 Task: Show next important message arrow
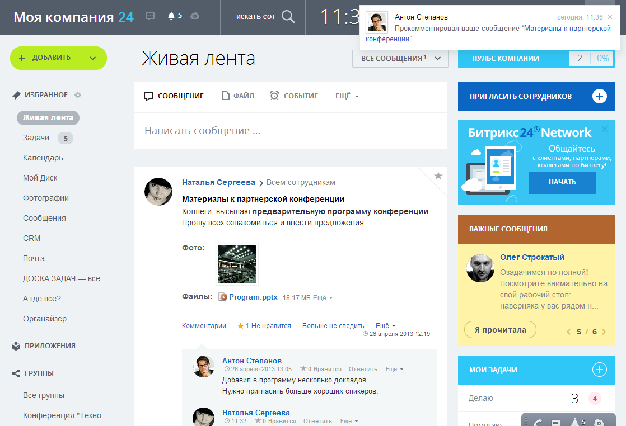tap(604, 332)
